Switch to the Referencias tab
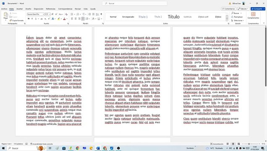 [50, 9]
